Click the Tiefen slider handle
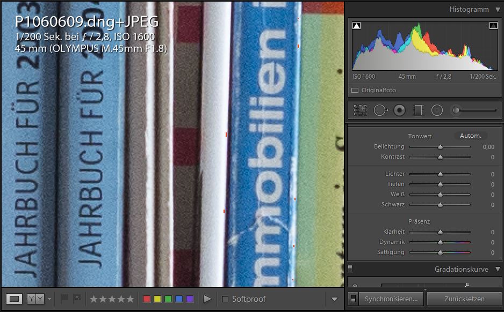 click(440, 184)
